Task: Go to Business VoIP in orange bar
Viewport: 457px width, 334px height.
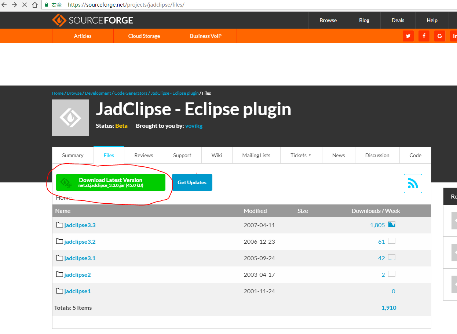Action: coord(206,36)
